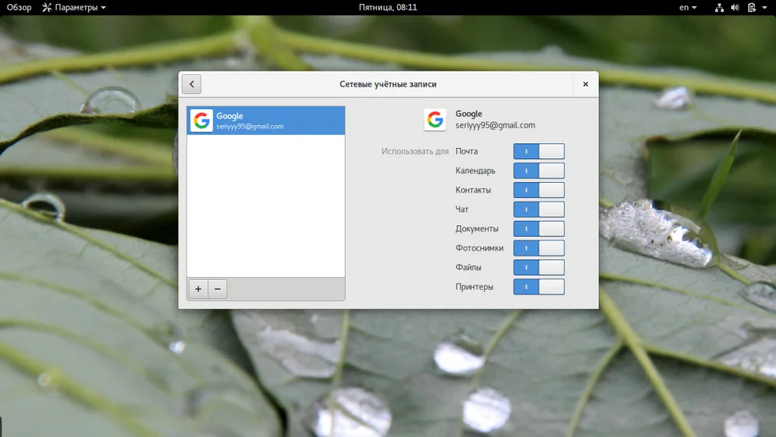Remove the account with the minus button

coord(217,289)
